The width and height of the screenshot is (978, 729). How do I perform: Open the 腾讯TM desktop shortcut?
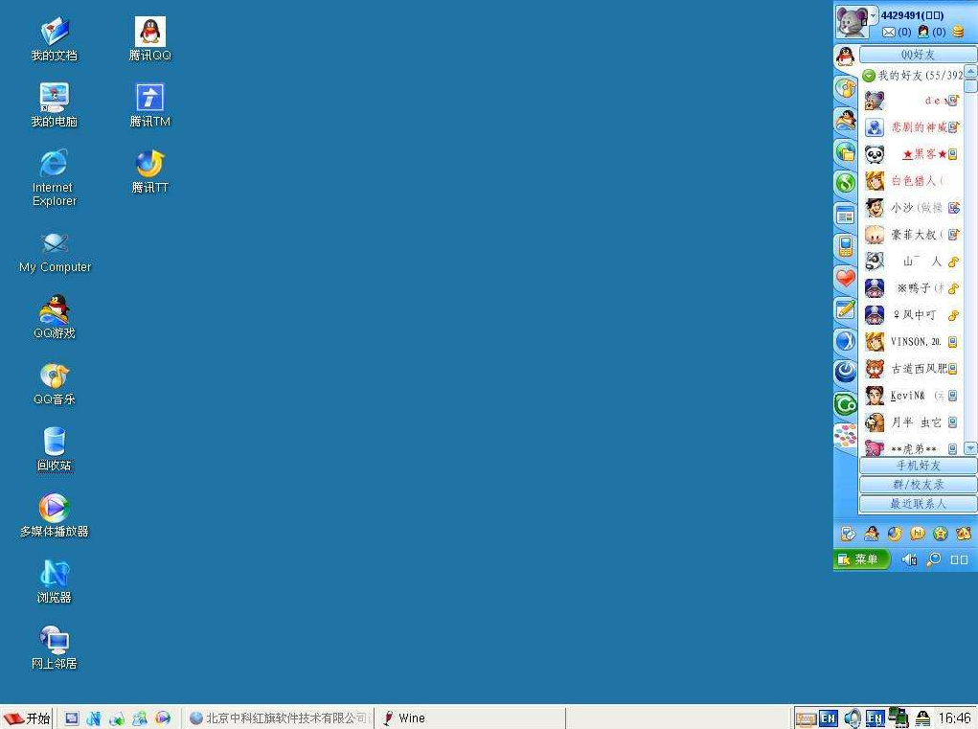click(149, 105)
